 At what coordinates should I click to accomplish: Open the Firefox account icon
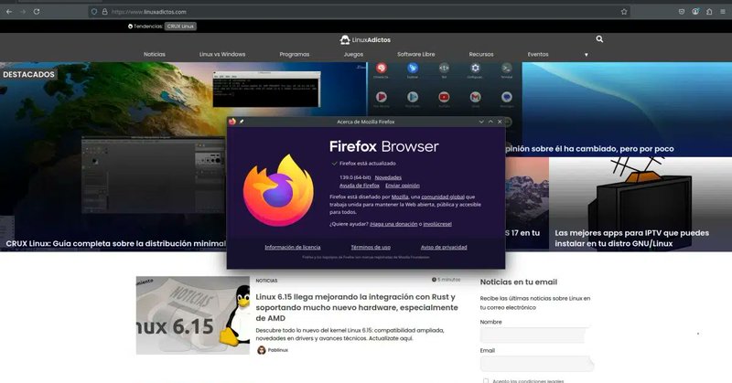695,12
